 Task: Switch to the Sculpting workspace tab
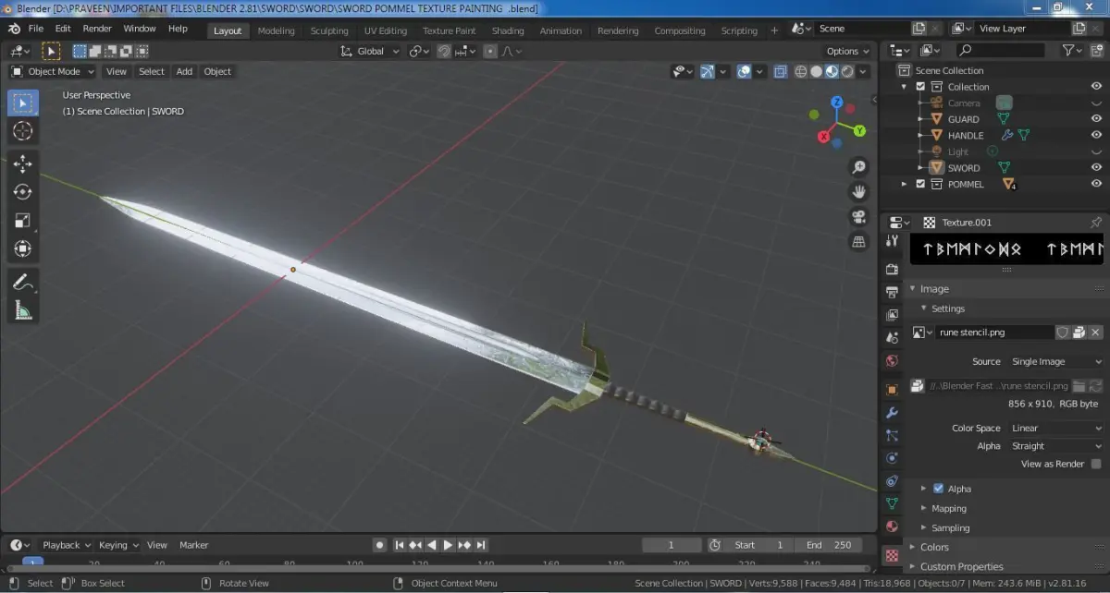click(329, 30)
